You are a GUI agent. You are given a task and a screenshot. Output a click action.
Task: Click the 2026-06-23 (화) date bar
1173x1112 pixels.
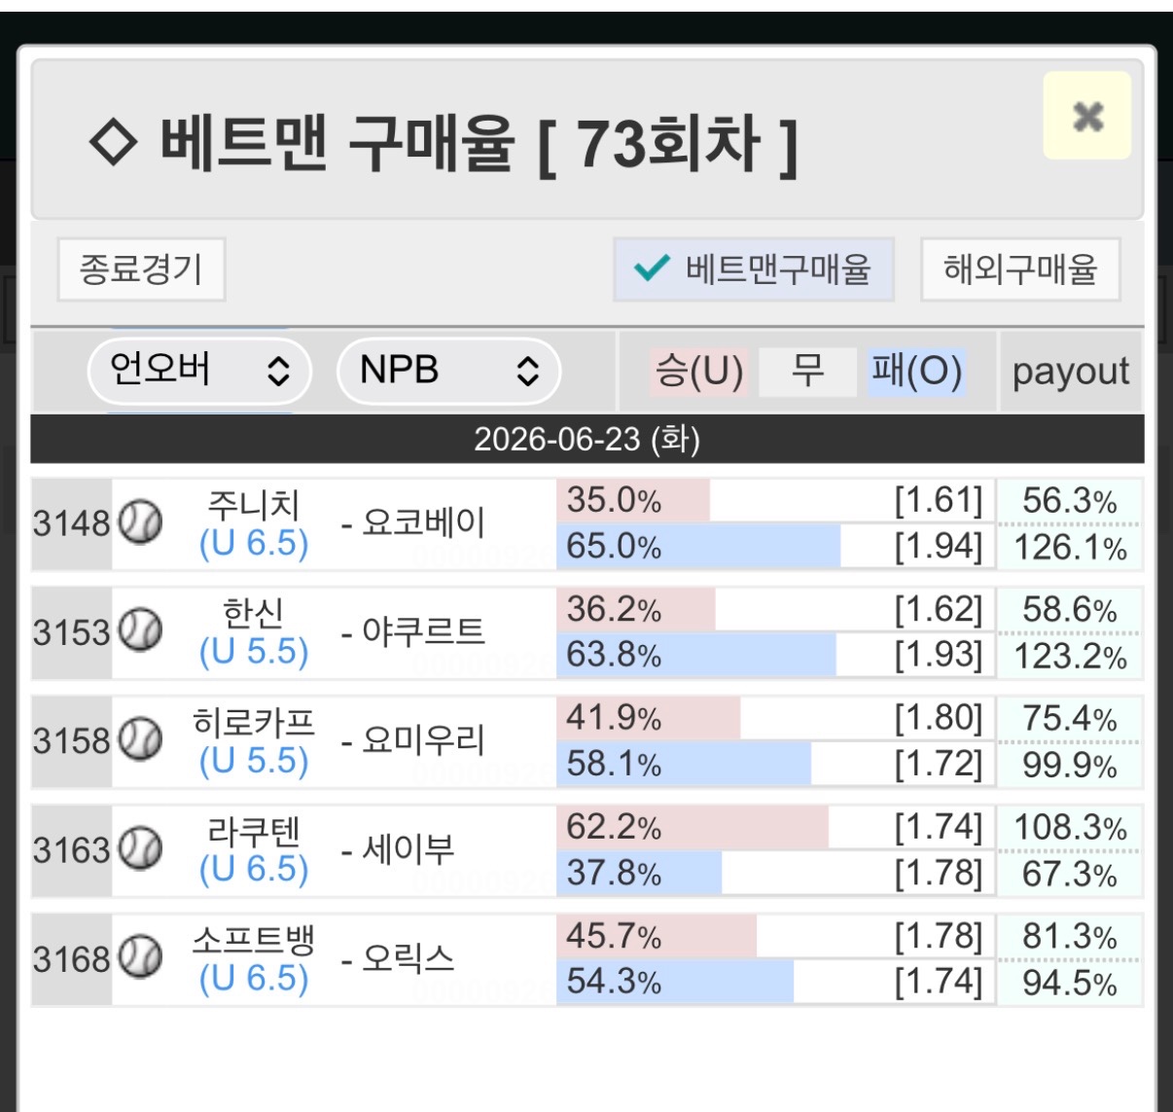tap(587, 439)
